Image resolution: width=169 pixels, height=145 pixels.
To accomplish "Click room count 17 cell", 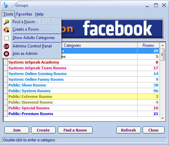I will pyautogui.click(x=148, y=68).
